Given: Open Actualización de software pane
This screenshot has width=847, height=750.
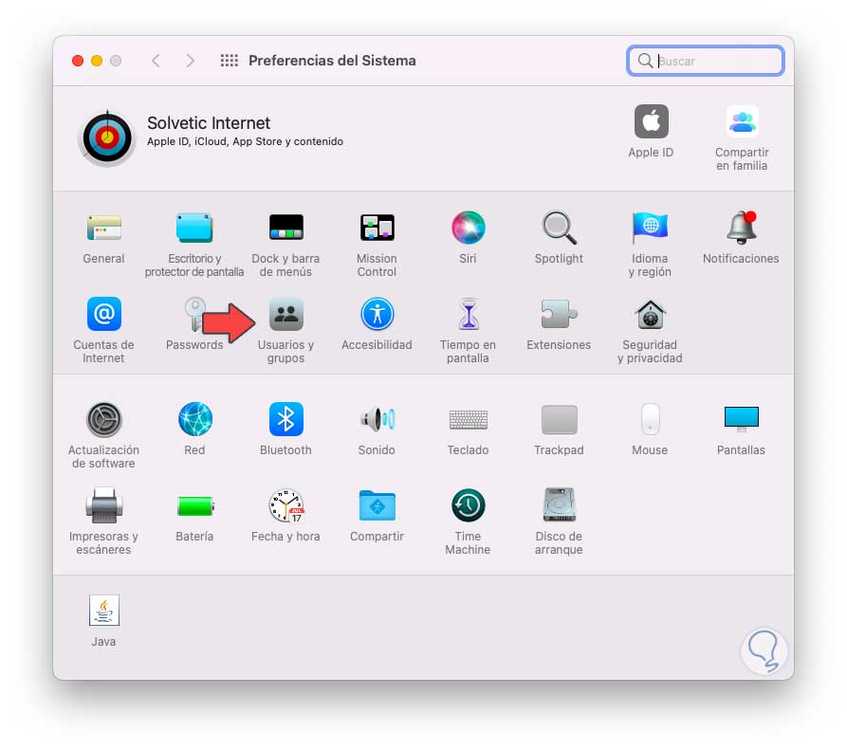Looking at the screenshot, I should [x=103, y=419].
